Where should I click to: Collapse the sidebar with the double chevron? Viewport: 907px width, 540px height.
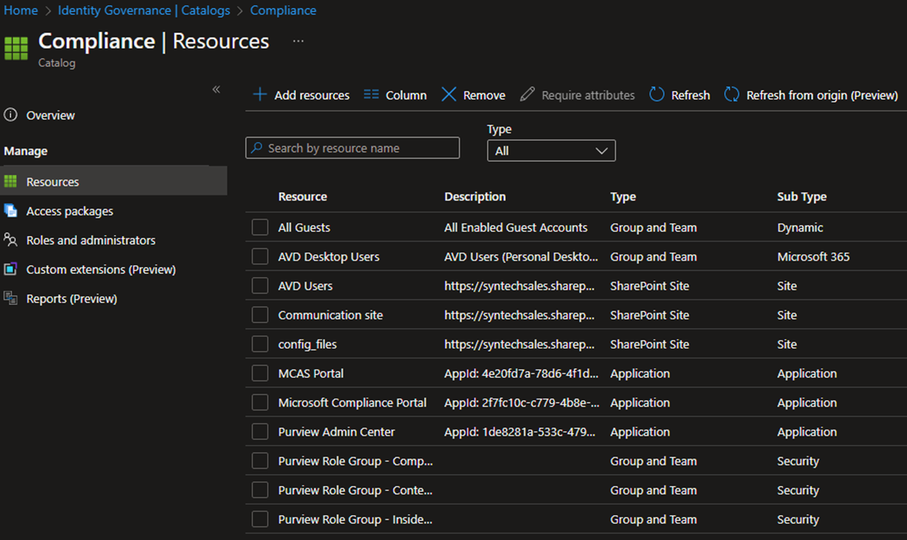(x=216, y=89)
